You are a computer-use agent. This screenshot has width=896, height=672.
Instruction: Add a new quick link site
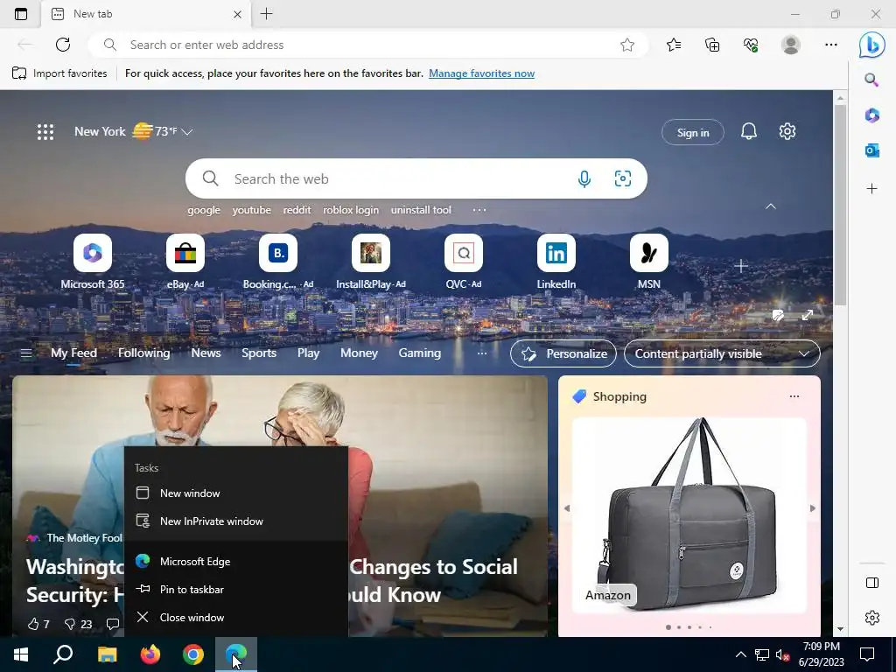741,266
